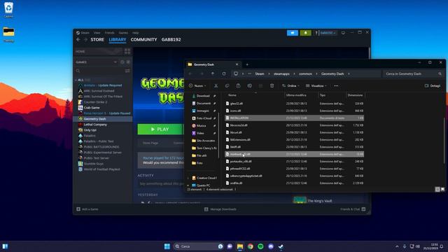The image size is (448, 252).
Task: Add a new Explorer tab
Action: [x=247, y=64]
